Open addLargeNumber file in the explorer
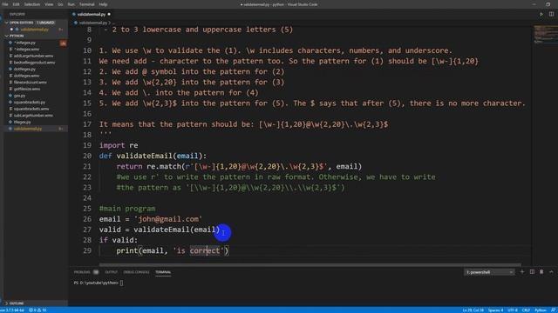This screenshot has height=313, width=558. tap(33, 56)
